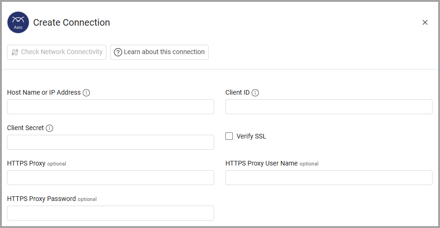The width and height of the screenshot is (440, 228).
Task: Click the Host Name or IP Address label
Action: (44, 92)
